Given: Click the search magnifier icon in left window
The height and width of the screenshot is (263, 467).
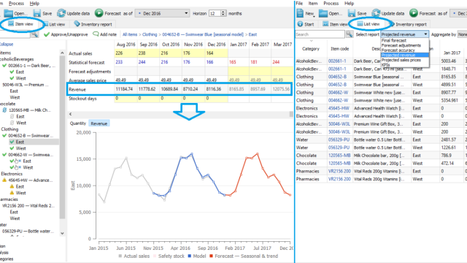Looking at the screenshot, I should tap(34, 34).
